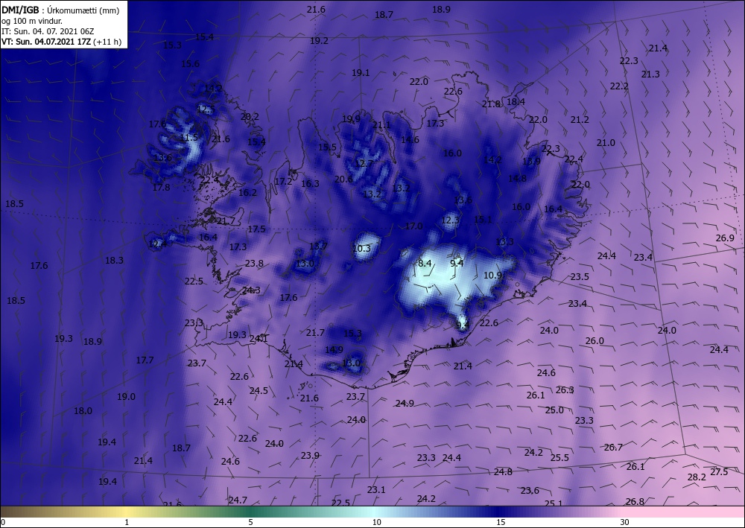Click the 21.0 value northeast of Iceland

tap(606, 142)
